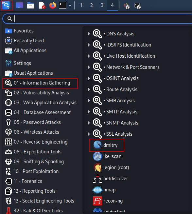
Task: Click the OSINT Analysis label
Action: tap(122, 78)
